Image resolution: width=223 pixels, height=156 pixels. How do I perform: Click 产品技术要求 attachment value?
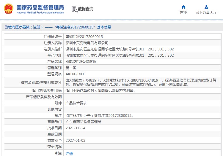pyautogui.click(x=76, y=103)
